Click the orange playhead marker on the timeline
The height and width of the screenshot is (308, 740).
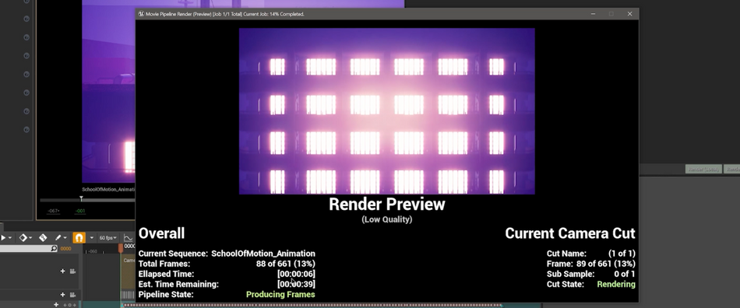[x=121, y=247]
